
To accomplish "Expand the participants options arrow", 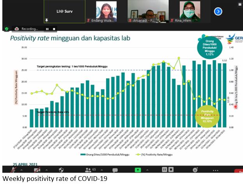I will coord(102,170).
